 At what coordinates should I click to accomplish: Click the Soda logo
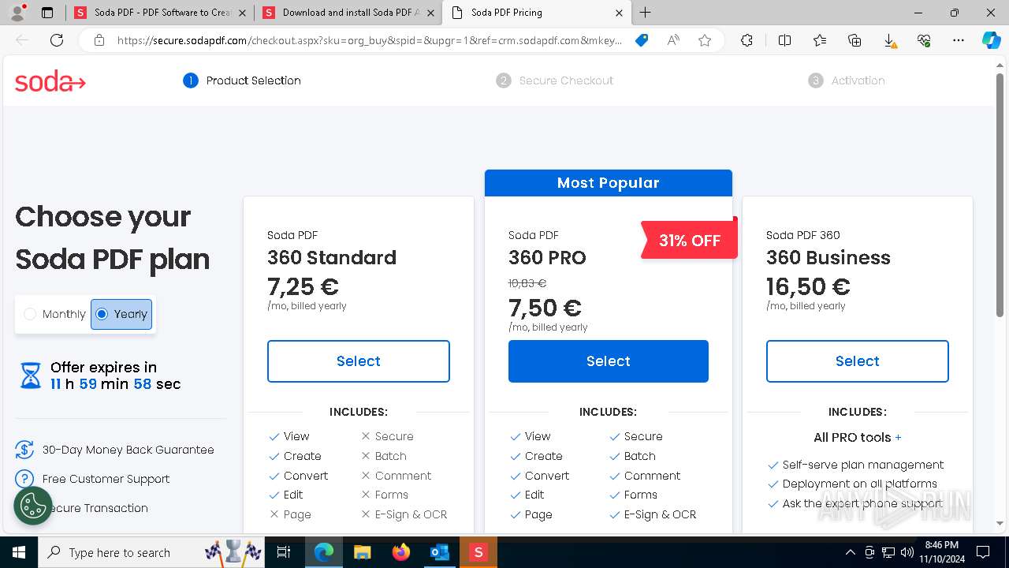[50, 81]
